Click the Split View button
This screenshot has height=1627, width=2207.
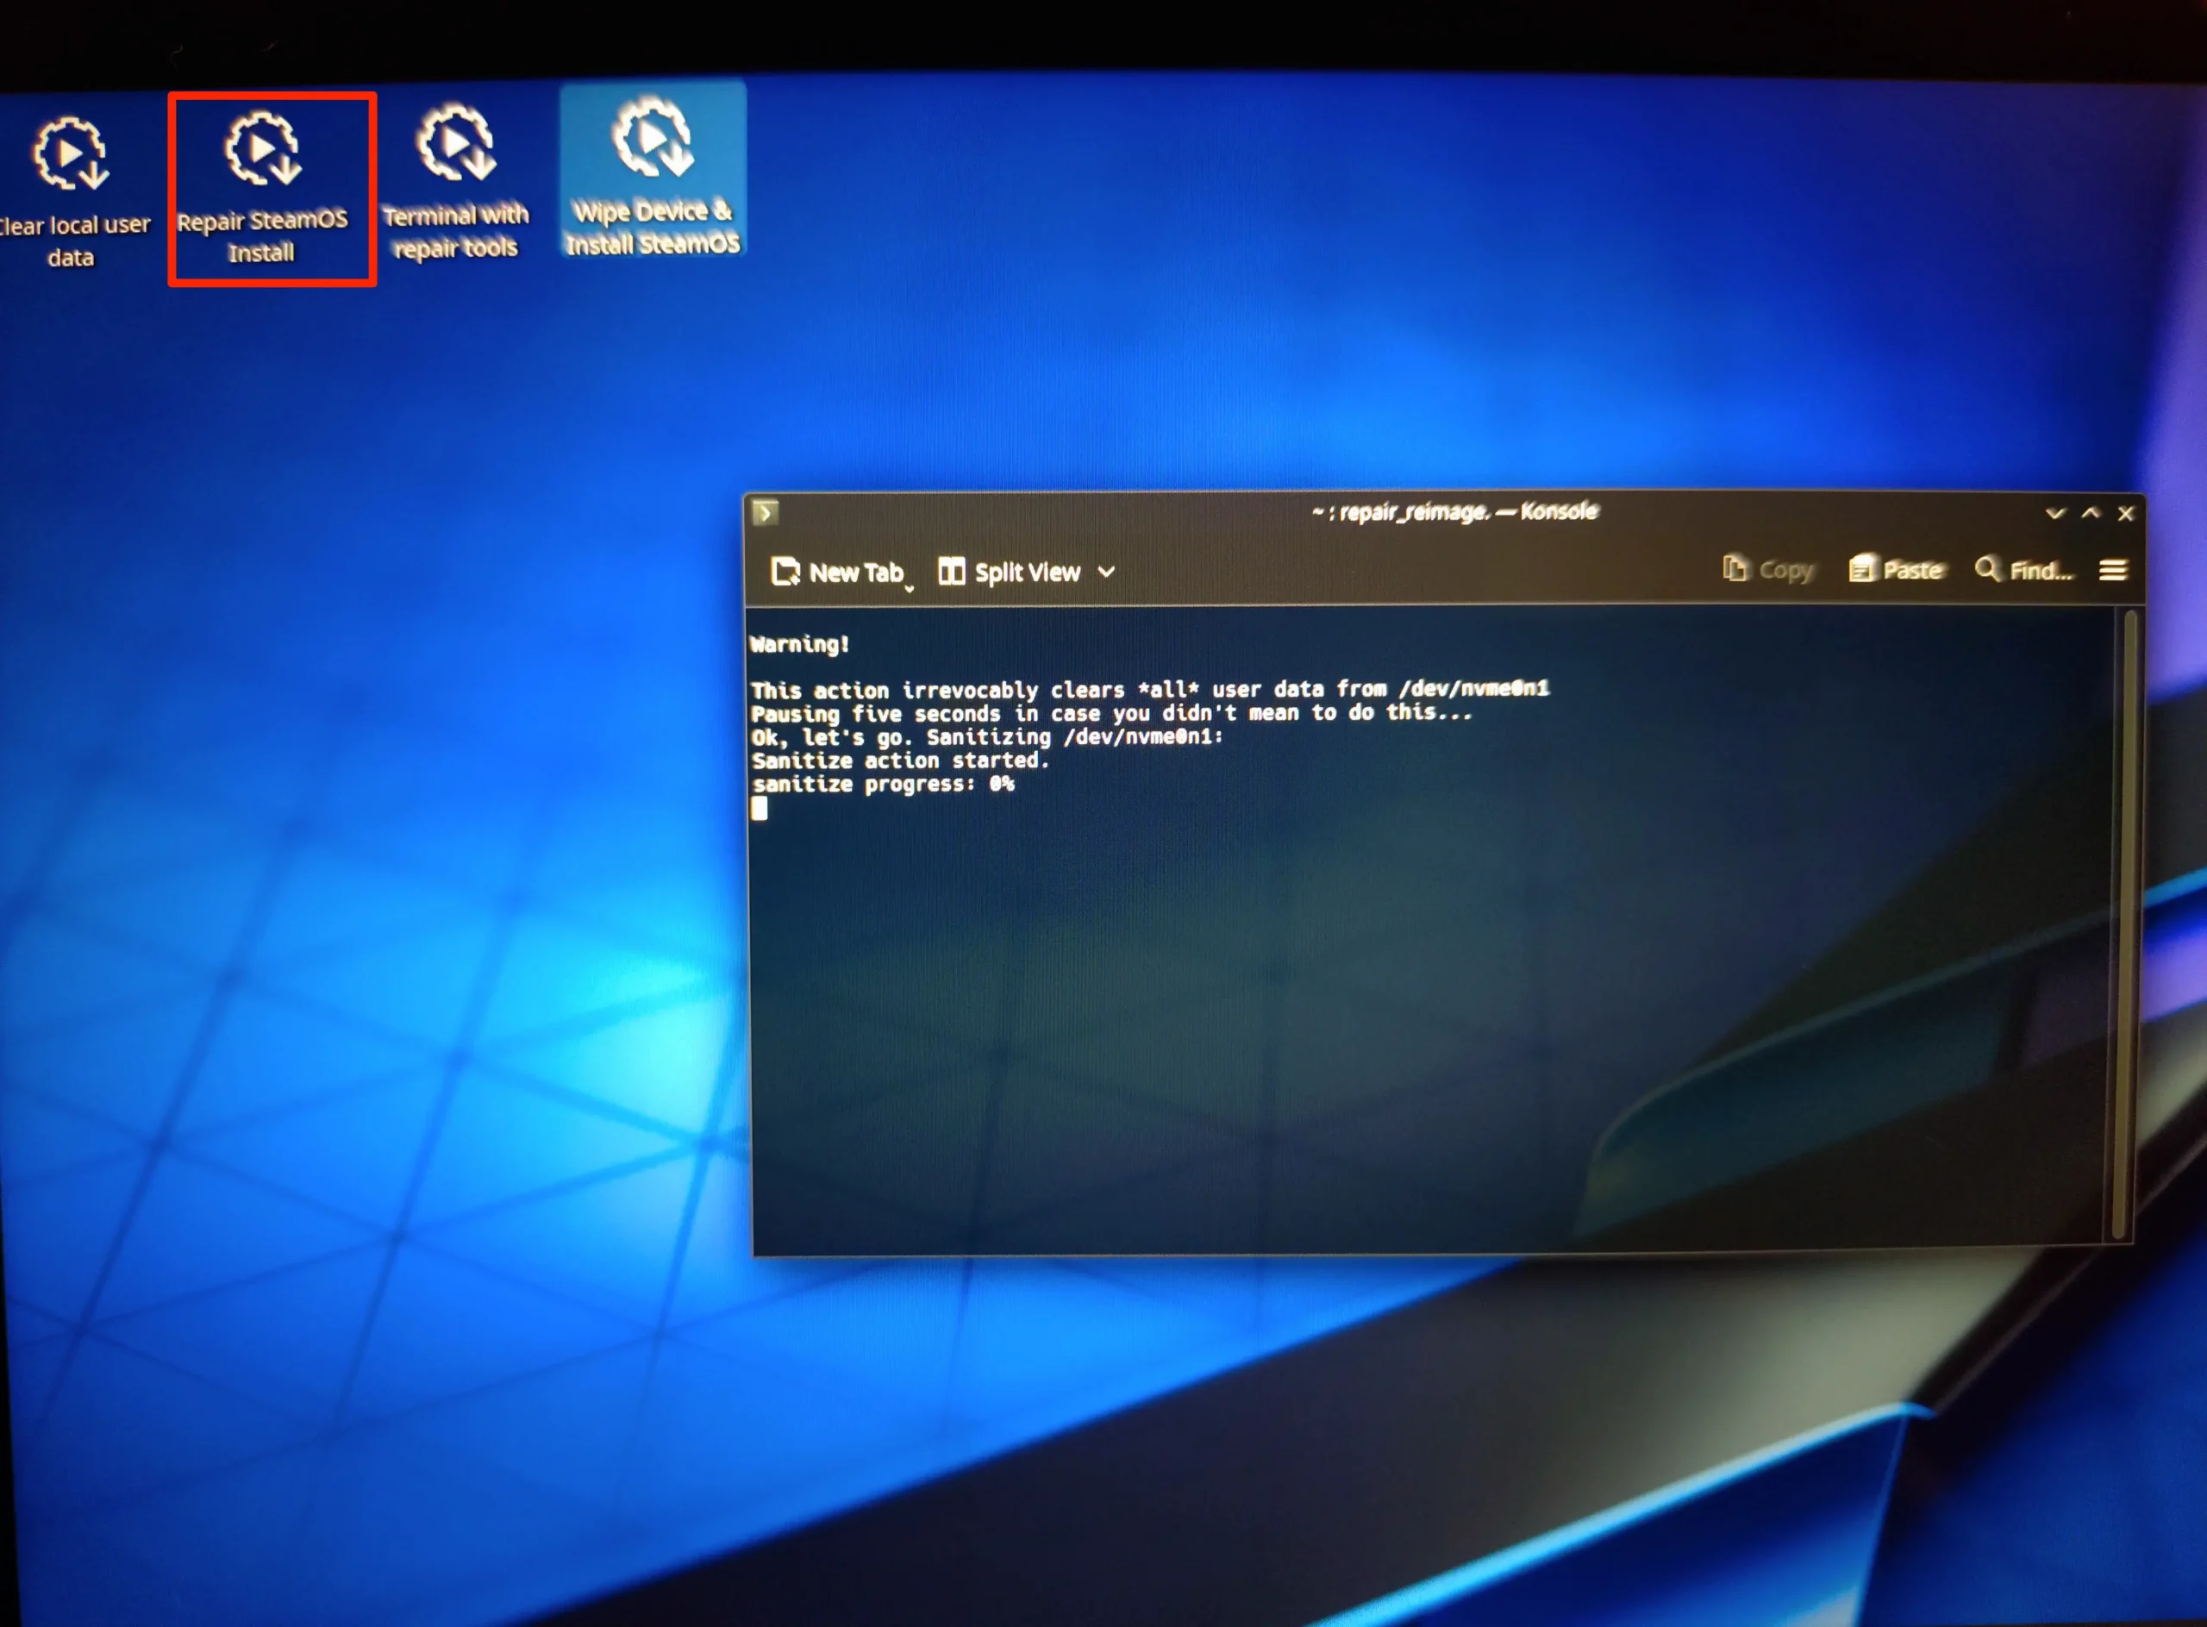coord(1009,573)
